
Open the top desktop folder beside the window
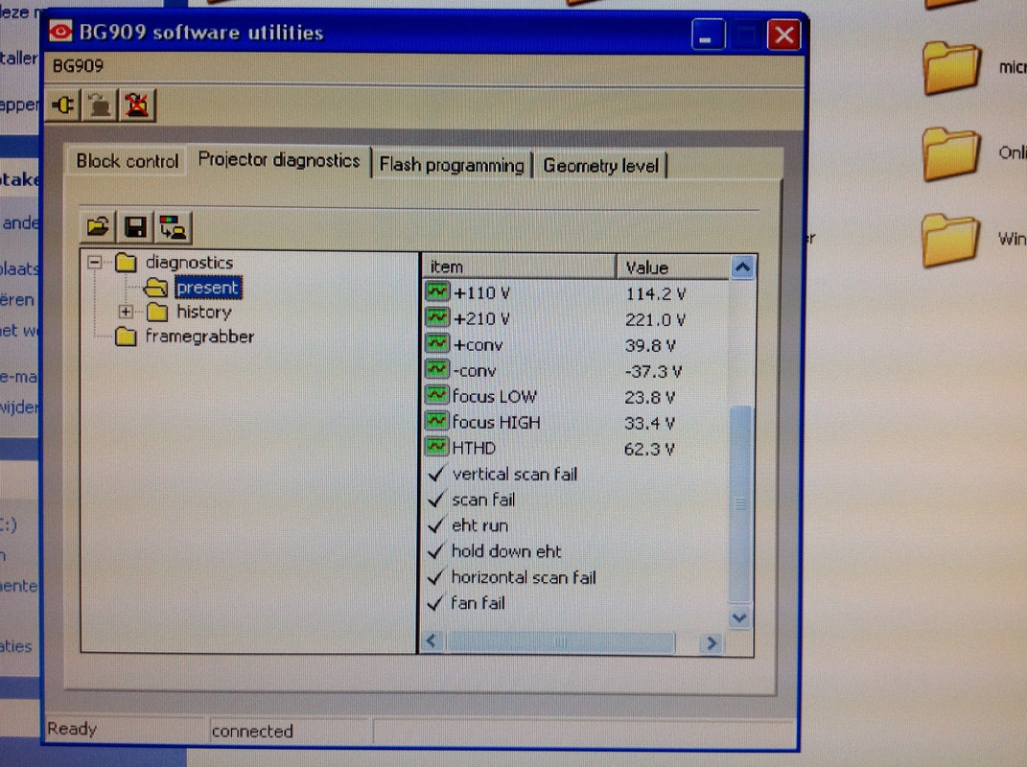[x=951, y=67]
